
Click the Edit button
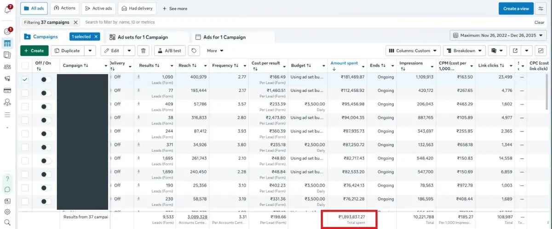pyautogui.click(x=112, y=51)
